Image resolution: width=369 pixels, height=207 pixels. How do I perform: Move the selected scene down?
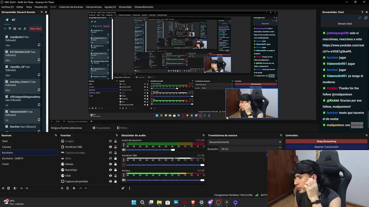27,188
